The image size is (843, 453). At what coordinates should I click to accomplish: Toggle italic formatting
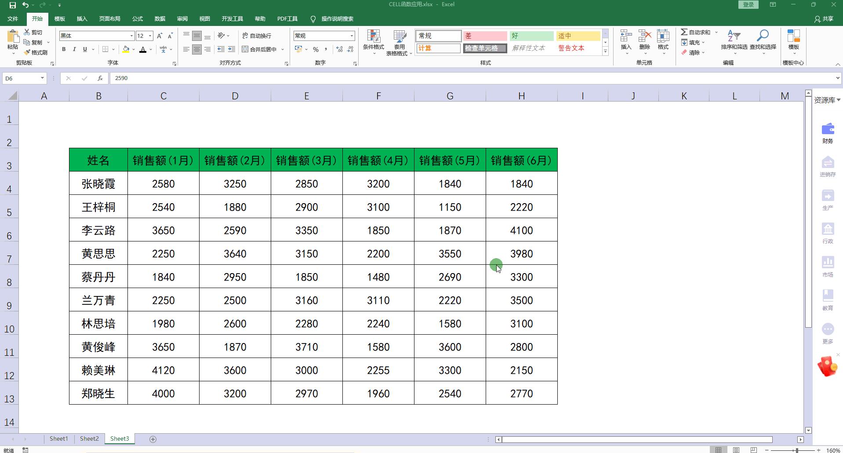tap(74, 49)
